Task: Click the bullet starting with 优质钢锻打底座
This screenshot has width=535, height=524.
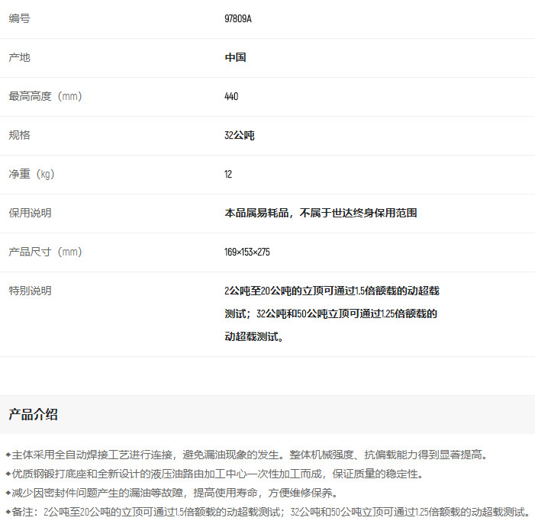Action: click(x=214, y=474)
